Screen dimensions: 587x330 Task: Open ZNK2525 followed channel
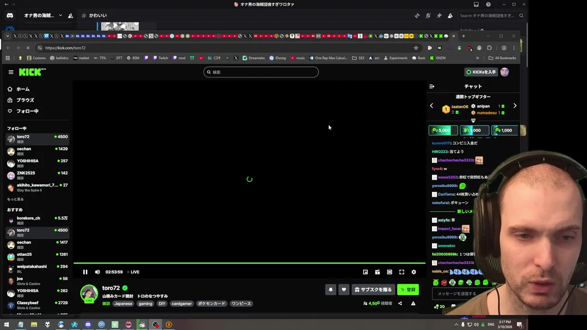coord(38,175)
